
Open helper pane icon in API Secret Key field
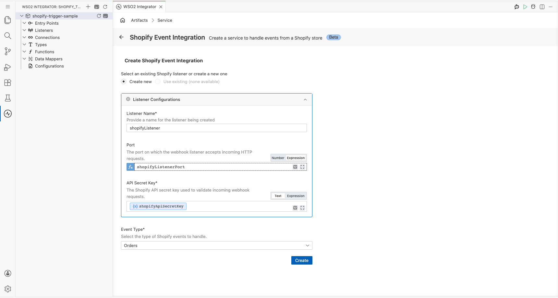coord(295,208)
